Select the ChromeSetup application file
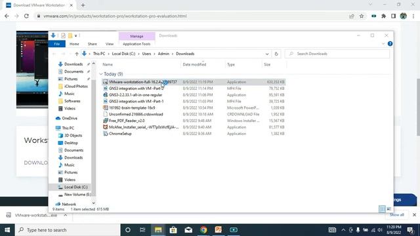The image size is (420, 236). (x=194, y=134)
